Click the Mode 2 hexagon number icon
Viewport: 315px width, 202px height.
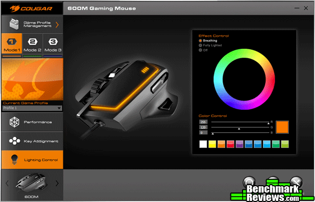point(33,41)
